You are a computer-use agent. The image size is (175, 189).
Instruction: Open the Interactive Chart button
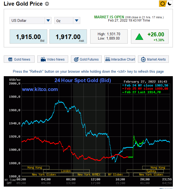tap(120, 59)
